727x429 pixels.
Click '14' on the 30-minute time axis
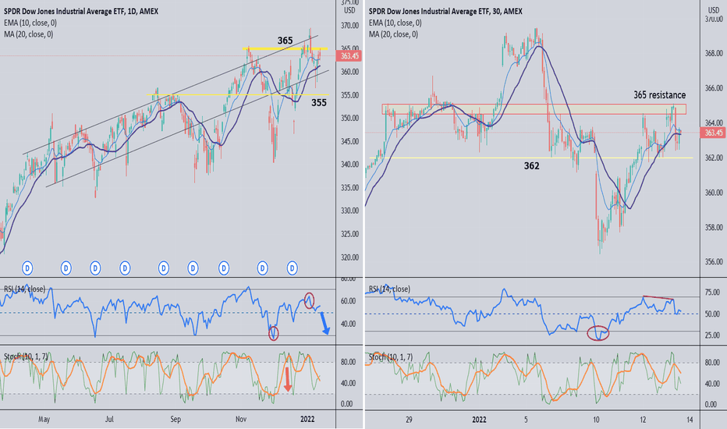[x=690, y=420]
